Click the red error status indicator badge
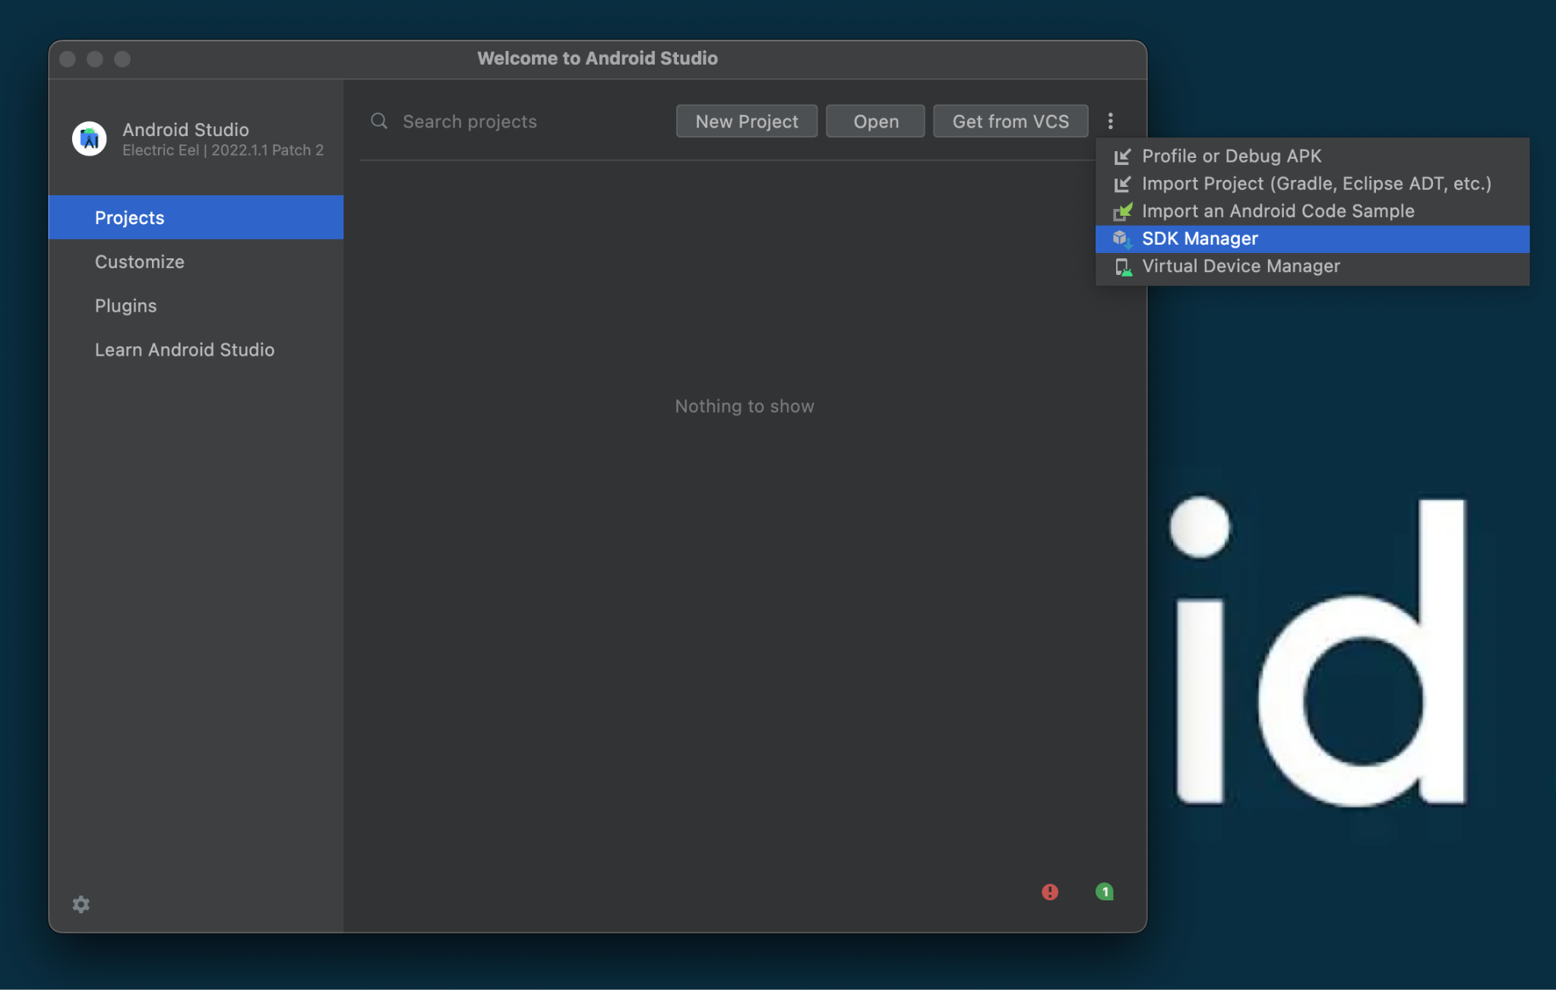The image size is (1556, 990). click(x=1050, y=890)
